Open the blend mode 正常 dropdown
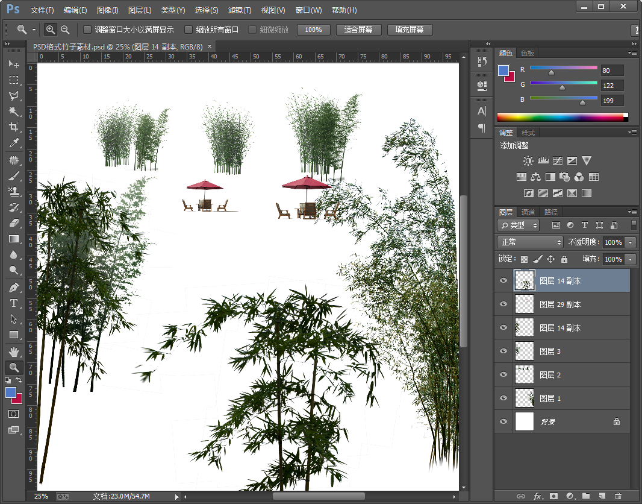 click(x=530, y=242)
